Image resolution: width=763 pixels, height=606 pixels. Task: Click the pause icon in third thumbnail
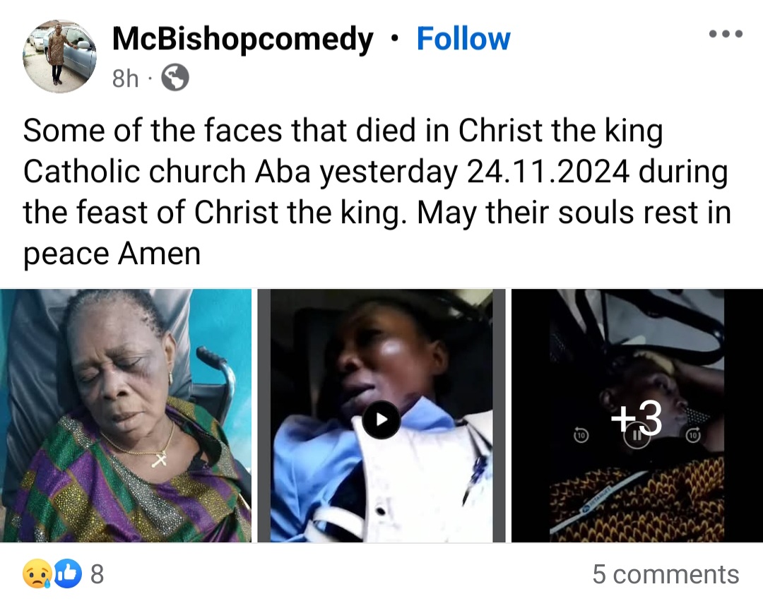tap(636, 437)
